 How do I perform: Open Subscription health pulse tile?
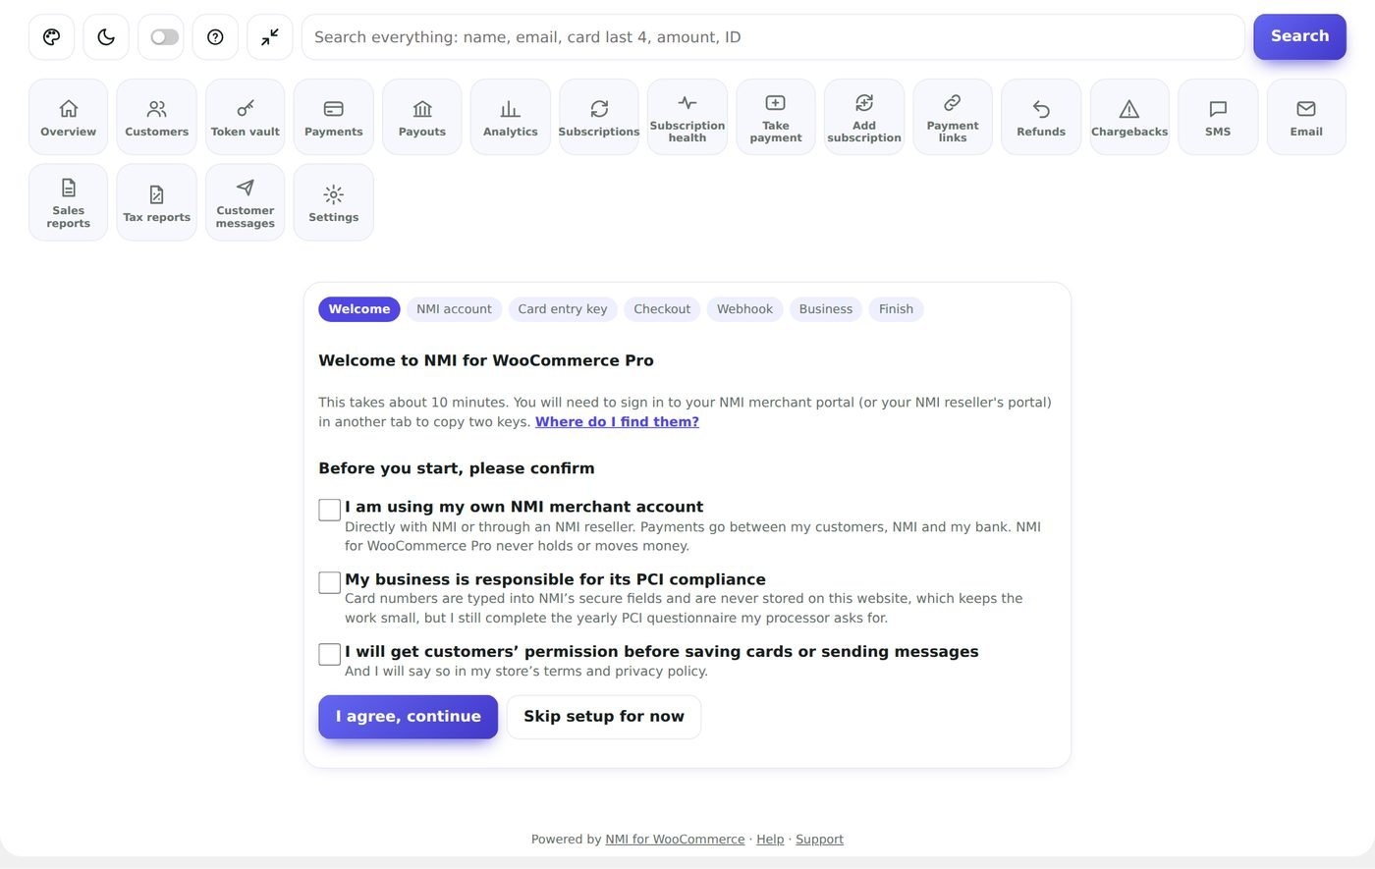(x=687, y=117)
